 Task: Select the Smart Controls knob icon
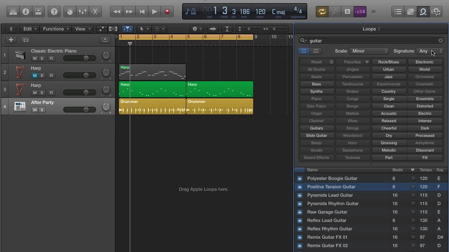pos(70,12)
